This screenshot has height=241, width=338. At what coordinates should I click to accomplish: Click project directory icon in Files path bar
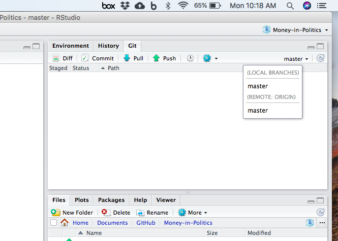[x=310, y=223]
